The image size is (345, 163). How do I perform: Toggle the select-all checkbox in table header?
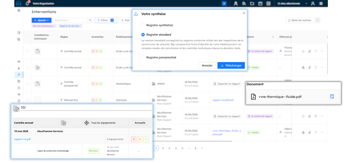[28, 37]
